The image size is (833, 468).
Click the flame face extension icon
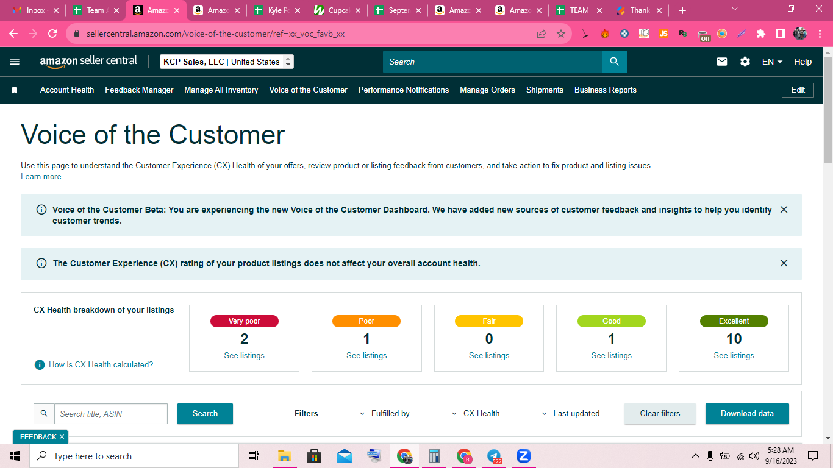605,34
